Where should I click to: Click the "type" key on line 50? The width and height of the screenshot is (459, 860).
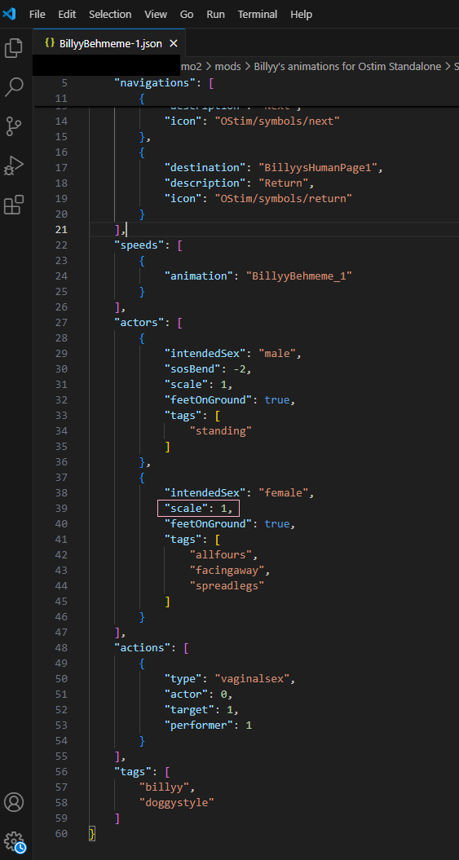click(183, 678)
